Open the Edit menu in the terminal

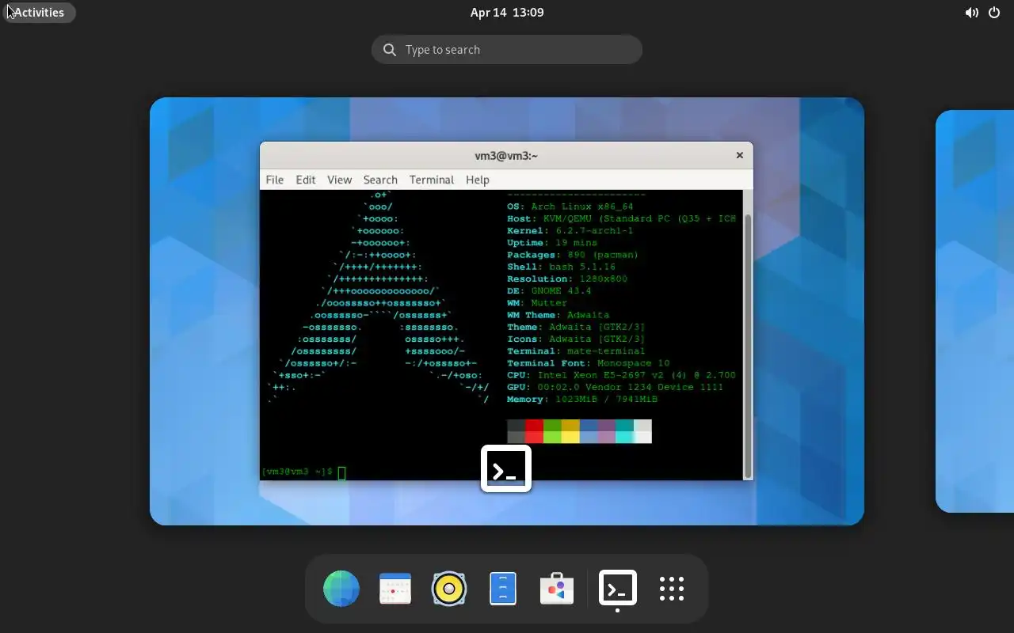pos(306,180)
